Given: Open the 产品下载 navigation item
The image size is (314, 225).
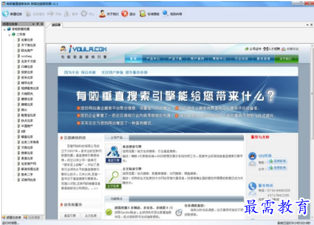Looking at the screenshot, I should tap(175, 59).
